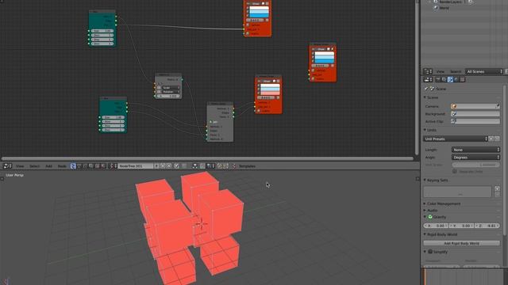Screen dimensions: 508x285
Task: Click the node editor horizontal scrollbar
Action: tap(207, 158)
